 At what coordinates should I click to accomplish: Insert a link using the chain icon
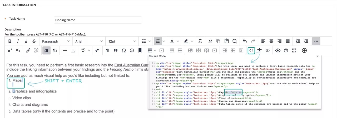28,50
